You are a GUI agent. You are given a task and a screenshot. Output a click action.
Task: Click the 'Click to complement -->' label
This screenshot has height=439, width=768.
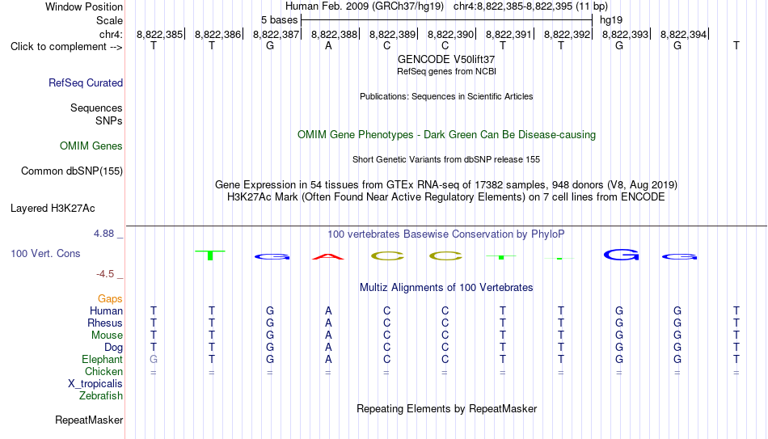[66, 47]
